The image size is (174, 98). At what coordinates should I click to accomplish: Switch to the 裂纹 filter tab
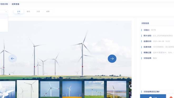tap(28, 11)
